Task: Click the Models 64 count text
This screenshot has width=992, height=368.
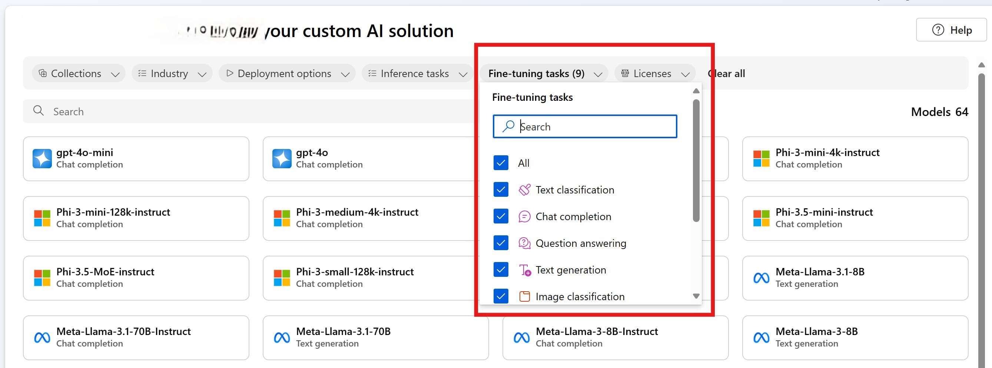Action: [x=940, y=112]
